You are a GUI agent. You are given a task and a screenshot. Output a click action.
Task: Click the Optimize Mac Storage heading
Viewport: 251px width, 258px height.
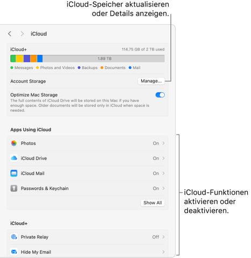[34, 95]
